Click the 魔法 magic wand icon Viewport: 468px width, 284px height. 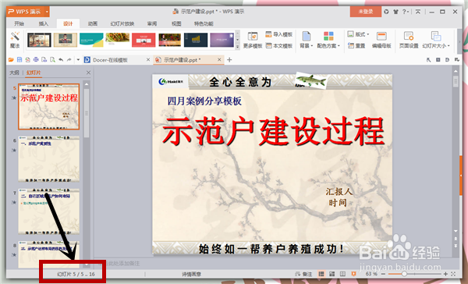(15, 40)
